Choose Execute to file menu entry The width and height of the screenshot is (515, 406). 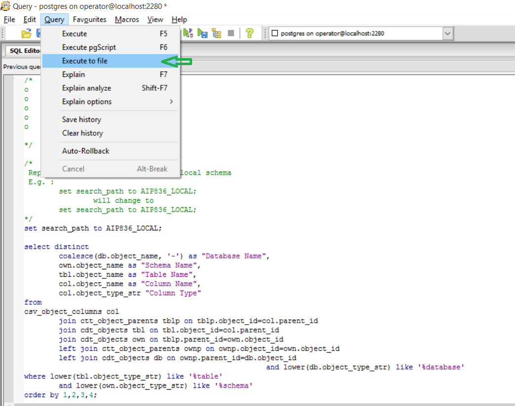pyautogui.click(x=84, y=61)
